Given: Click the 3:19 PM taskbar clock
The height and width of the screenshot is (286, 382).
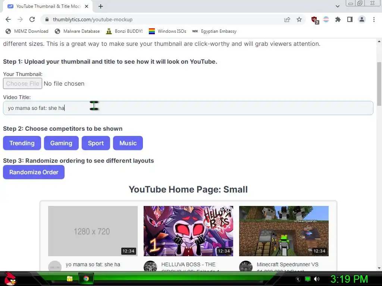Looking at the screenshot, I should (x=349, y=279).
